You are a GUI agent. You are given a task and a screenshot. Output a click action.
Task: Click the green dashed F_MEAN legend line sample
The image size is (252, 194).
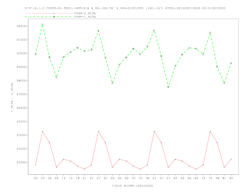point(49,17)
